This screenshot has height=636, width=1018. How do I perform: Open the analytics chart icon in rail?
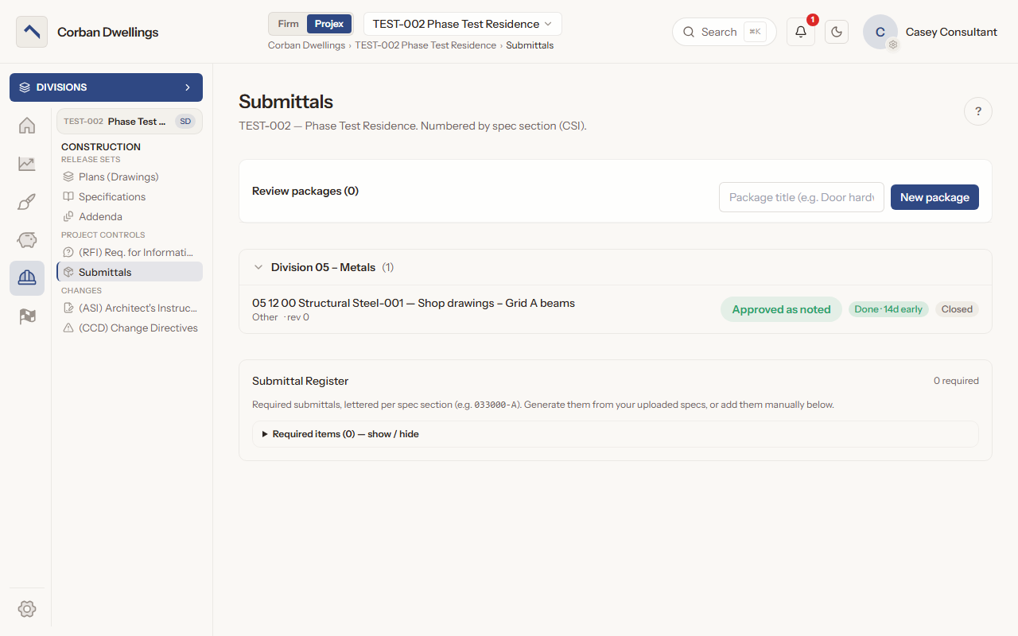27,164
